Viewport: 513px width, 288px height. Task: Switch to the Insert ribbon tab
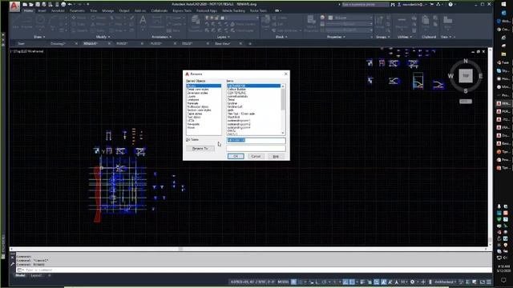coord(42,10)
